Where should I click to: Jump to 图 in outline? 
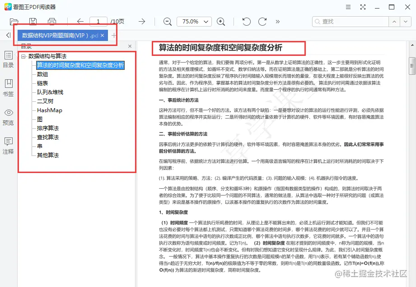pyautogui.click(x=40, y=119)
